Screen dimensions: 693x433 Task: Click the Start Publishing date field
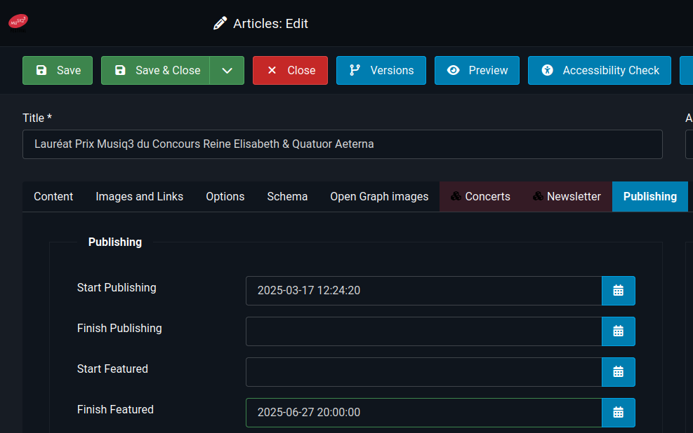[x=424, y=291]
